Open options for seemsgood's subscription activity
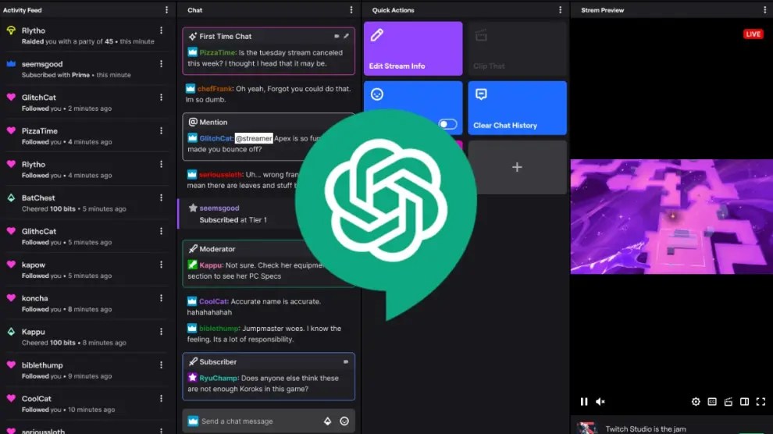The width and height of the screenshot is (773, 434). pyautogui.click(x=162, y=64)
